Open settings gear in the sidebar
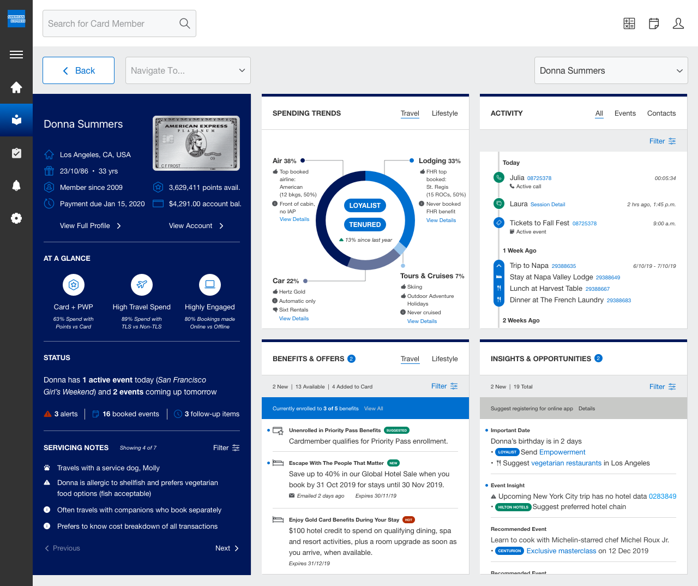 pyautogui.click(x=16, y=218)
